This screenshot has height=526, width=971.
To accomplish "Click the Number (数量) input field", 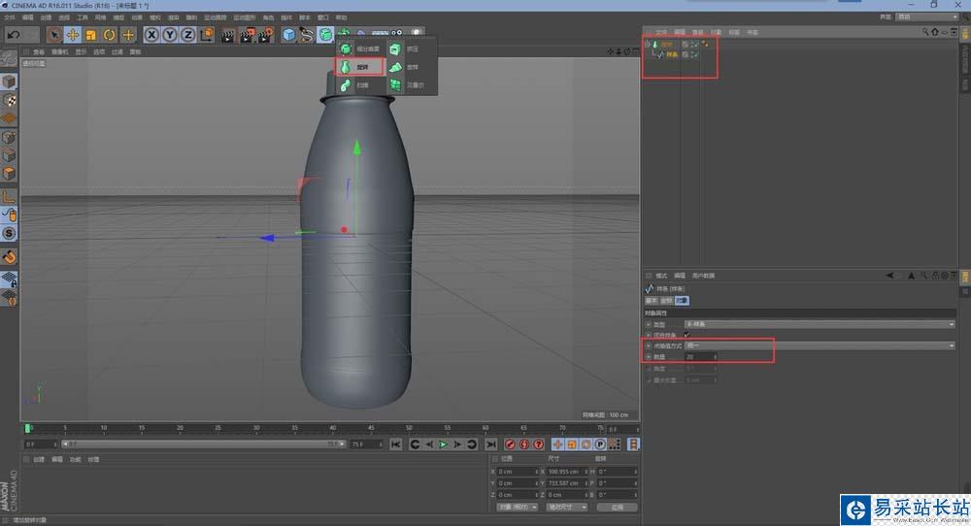I will click(699, 357).
